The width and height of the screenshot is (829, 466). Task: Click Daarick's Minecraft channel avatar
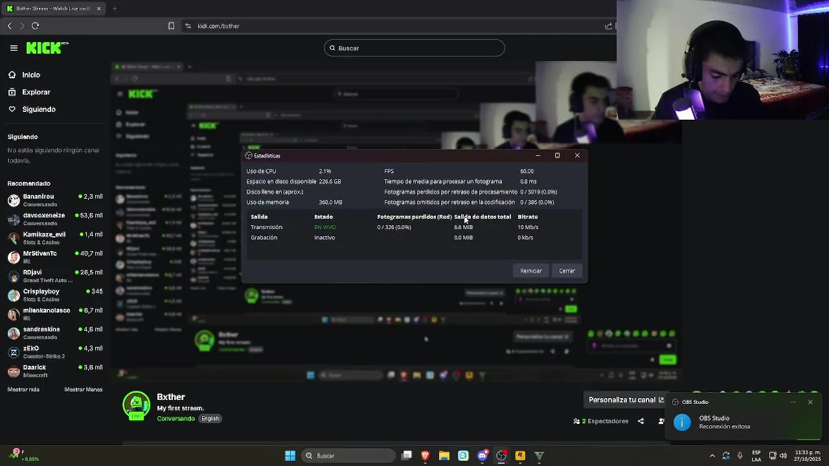(14, 371)
